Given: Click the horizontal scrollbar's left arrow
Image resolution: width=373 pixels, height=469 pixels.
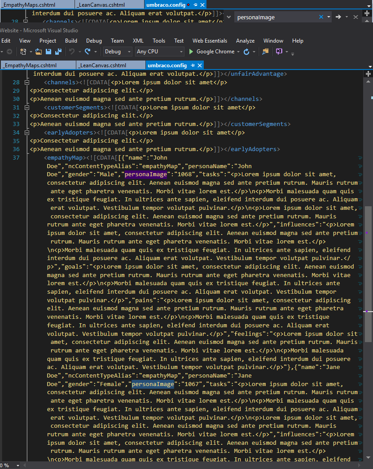Looking at the screenshot, I should [26, 465].
